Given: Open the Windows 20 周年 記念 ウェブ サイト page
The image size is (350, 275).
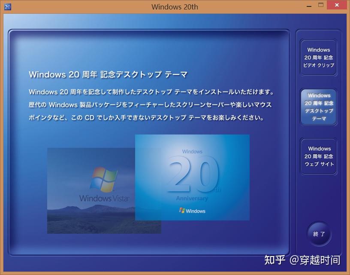Looking at the screenshot, I should [x=319, y=156].
